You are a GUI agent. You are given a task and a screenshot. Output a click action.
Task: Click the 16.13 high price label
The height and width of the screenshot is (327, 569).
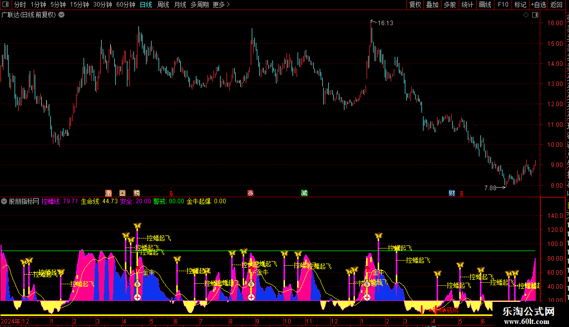[385, 23]
